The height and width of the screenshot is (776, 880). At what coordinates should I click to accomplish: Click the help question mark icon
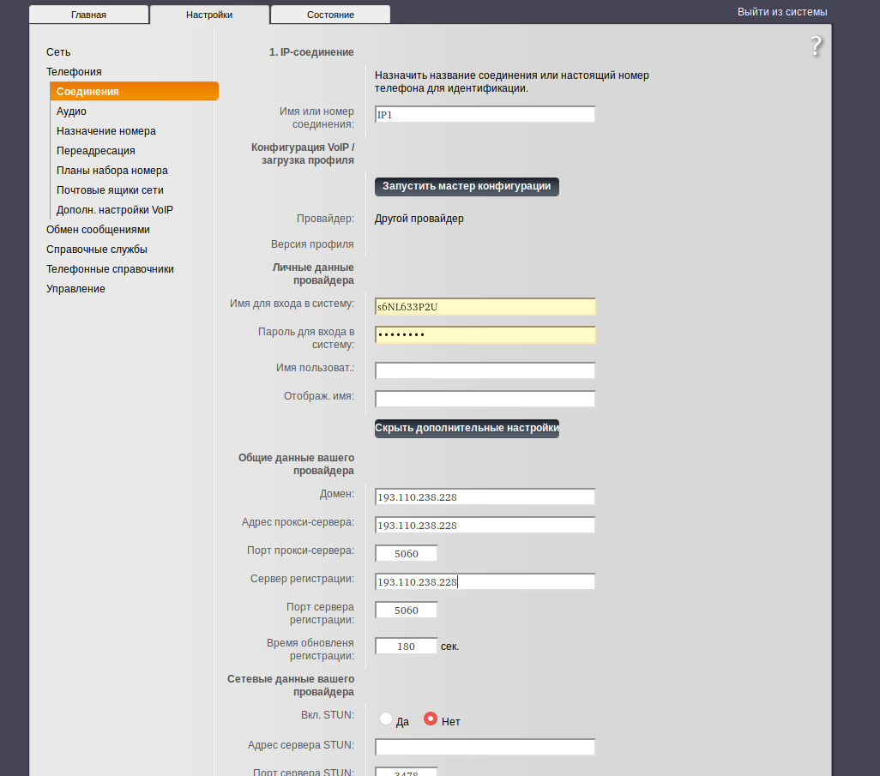coord(816,46)
